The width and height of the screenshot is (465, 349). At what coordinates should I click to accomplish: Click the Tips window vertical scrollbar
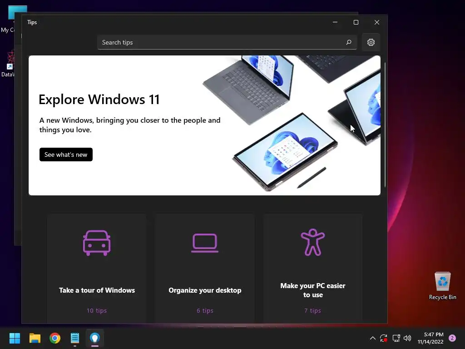click(x=385, y=125)
